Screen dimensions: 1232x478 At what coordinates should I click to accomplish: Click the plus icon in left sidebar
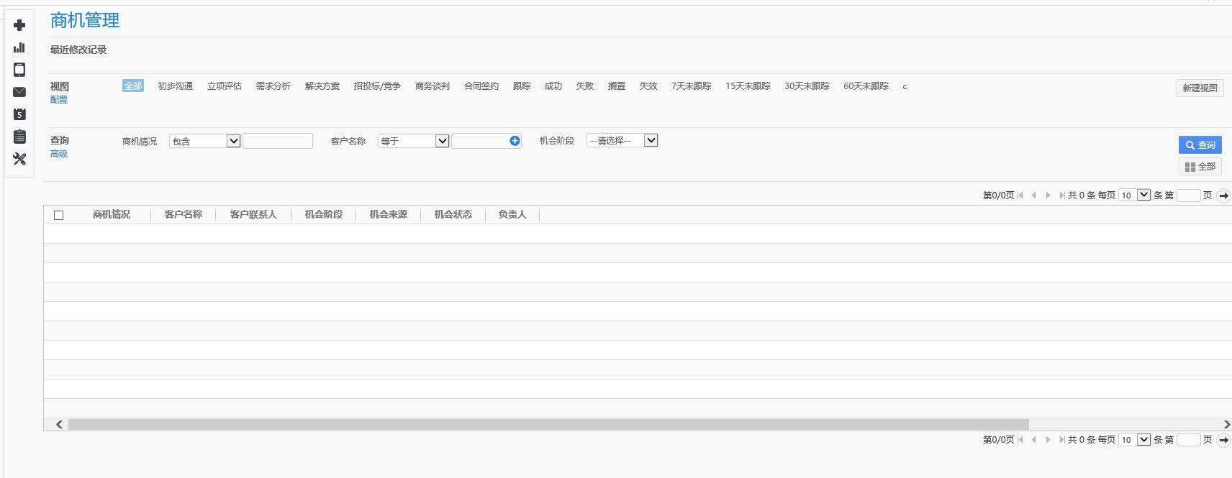tap(19, 25)
